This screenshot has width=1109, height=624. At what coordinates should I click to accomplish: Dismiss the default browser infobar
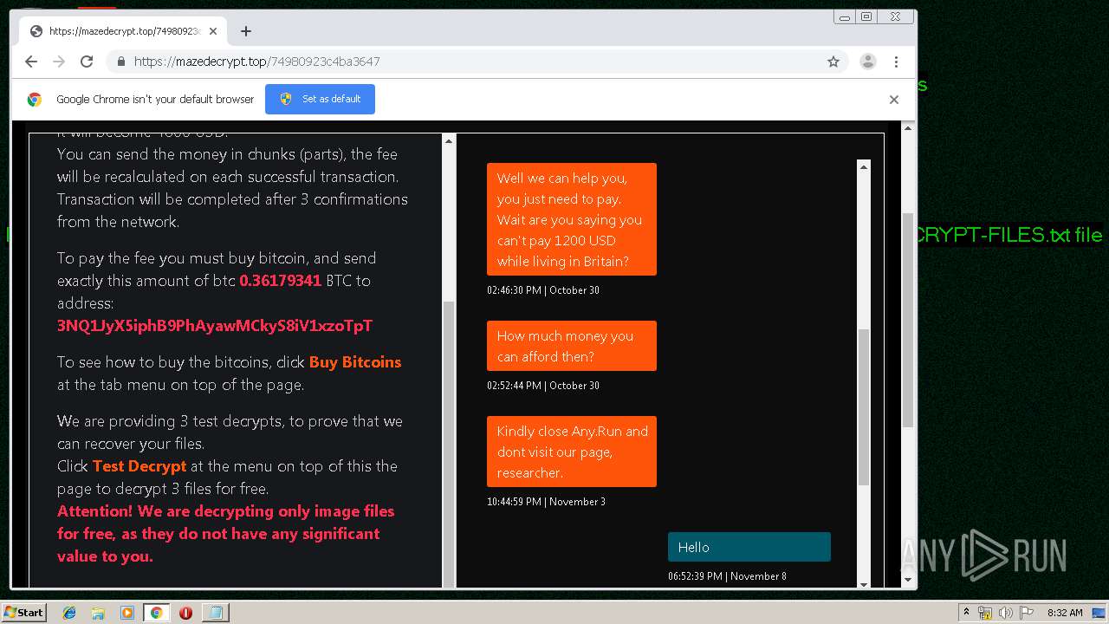tap(894, 99)
